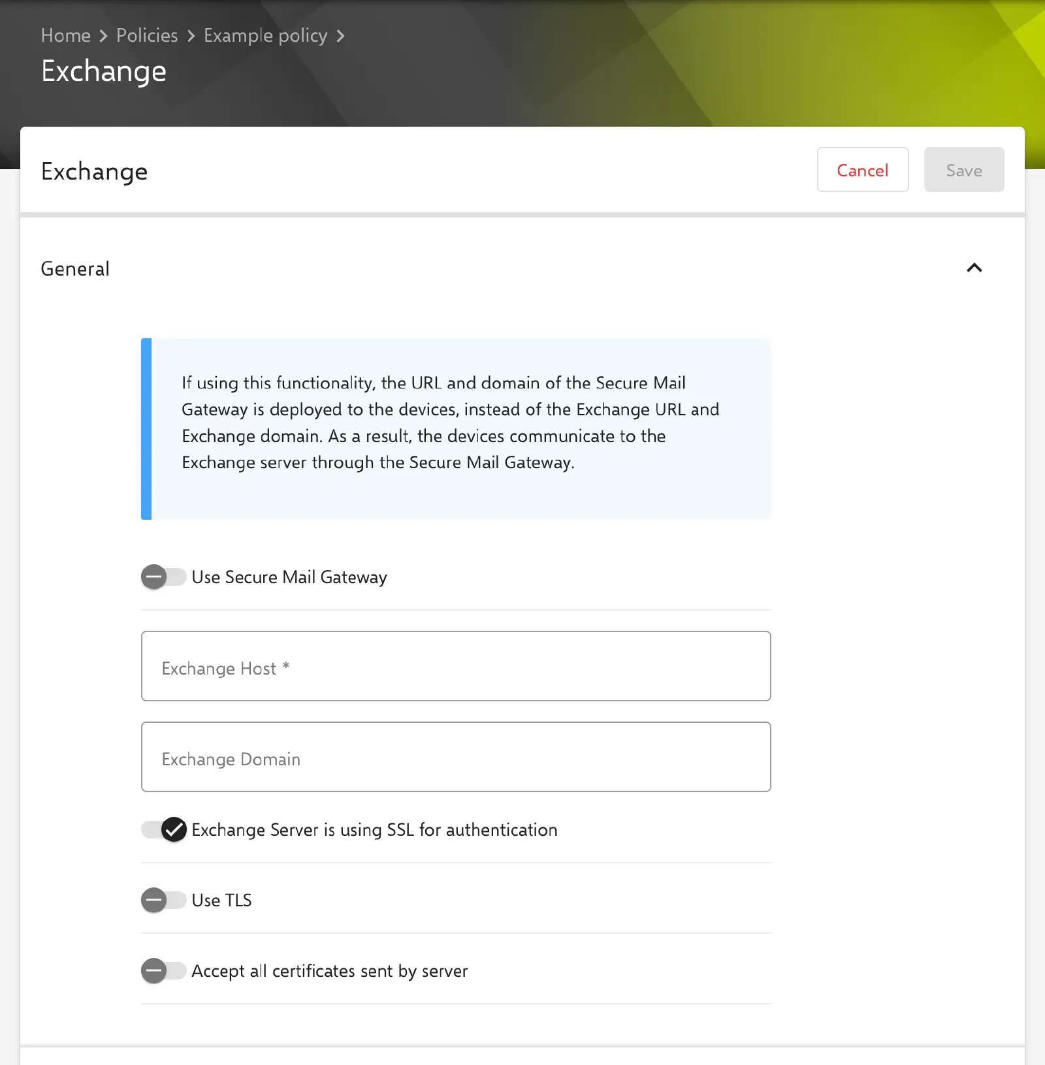Click the 'Use Secure Mail Gateway' label
The width and height of the screenshot is (1045, 1065).
click(x=289, y=577)
